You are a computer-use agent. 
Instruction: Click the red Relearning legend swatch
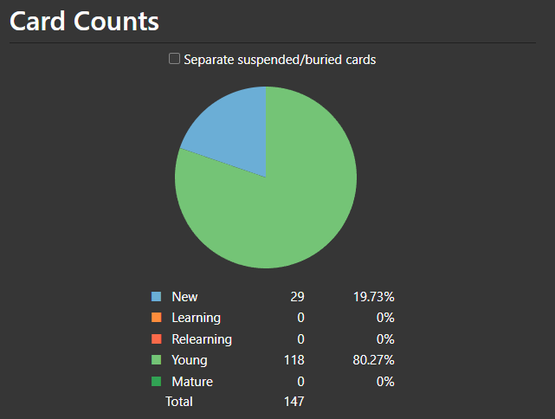pyautogui.click(x=157, y=339)
